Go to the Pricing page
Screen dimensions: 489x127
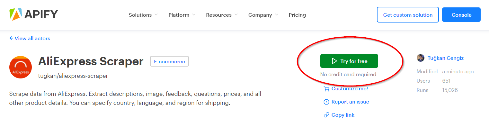click(297, 15)
